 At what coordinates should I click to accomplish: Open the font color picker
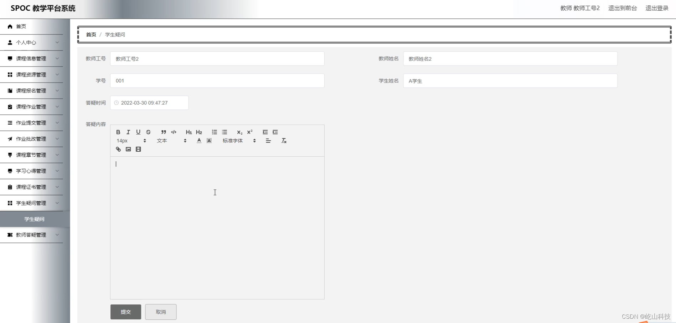click(199, 140)
